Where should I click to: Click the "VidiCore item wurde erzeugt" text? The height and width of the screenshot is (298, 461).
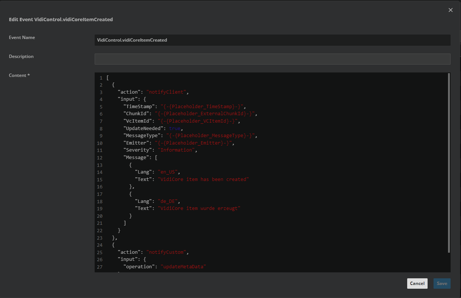(x=199, y=208)
